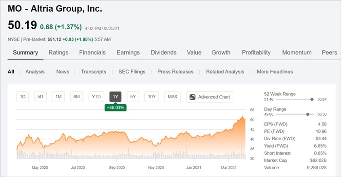Select the MAX chart range
This screenshot has width=341, height=177.
pyautogui.click(x=172, y=97)
